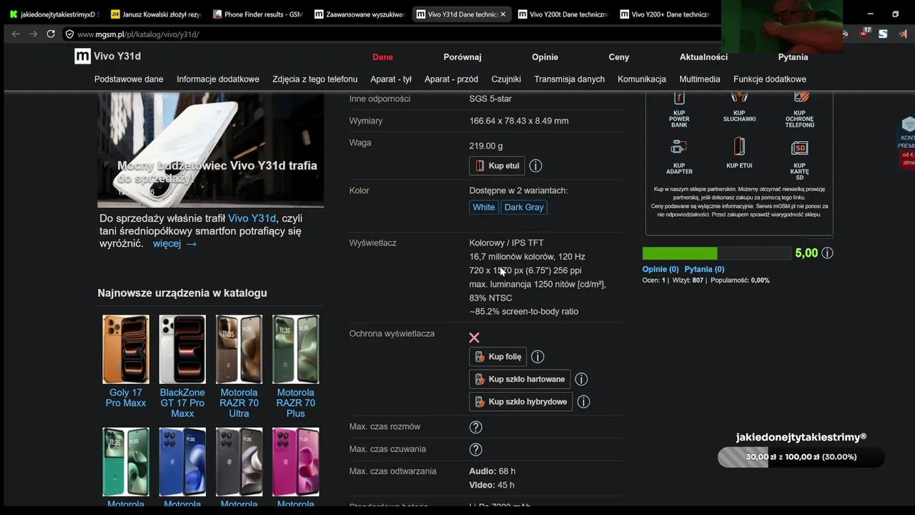Switch to Zaawansowane wyszukiwanie tab
This screenshot has height=515, width=915.
[x=360, y=14]
